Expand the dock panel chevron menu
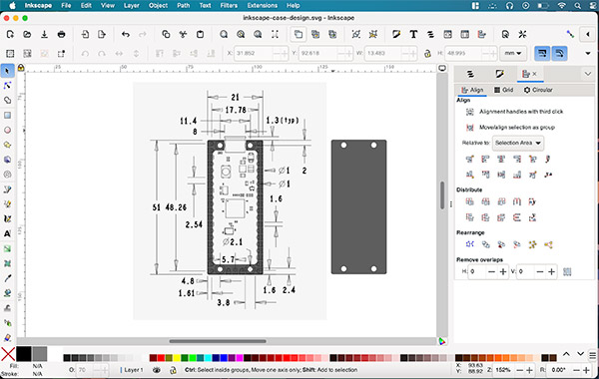599x379 pixels. pyautogui.click(x=588, y=74)
